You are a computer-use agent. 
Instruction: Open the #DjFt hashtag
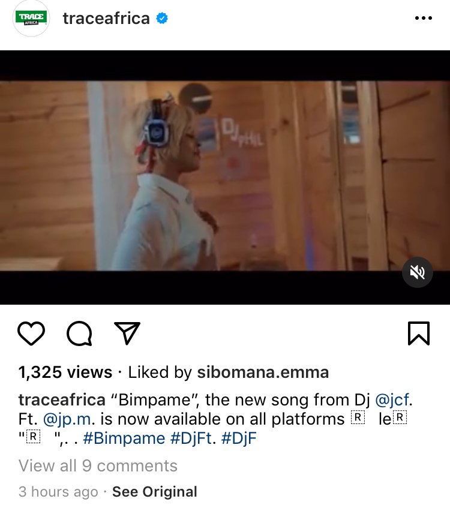(191, 438)
